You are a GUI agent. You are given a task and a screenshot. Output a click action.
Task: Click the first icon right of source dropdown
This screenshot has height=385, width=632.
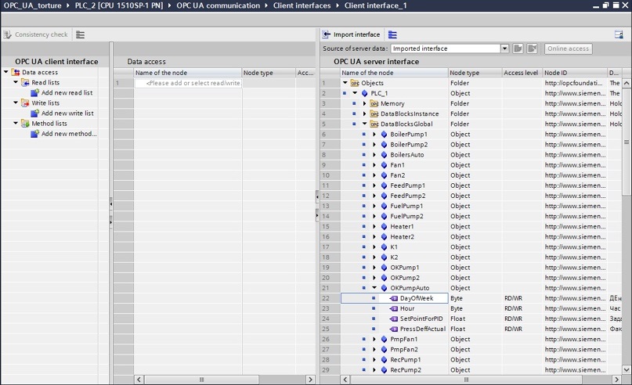[518, 49]
